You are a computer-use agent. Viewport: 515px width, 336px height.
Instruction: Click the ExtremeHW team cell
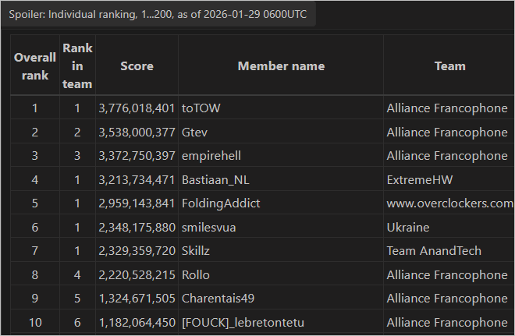(418, 180)
